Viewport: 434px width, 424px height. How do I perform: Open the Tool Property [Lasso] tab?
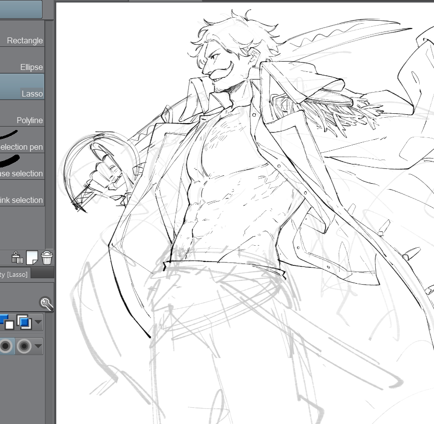[x=15, y=274]
